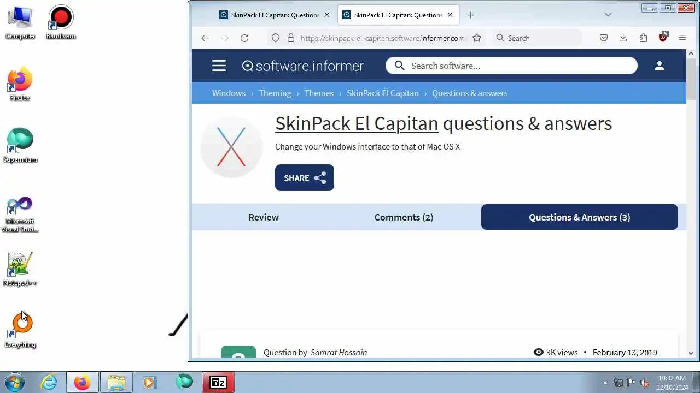Click the padlock site security icon
700x393 pixels.
click(290, 38)
